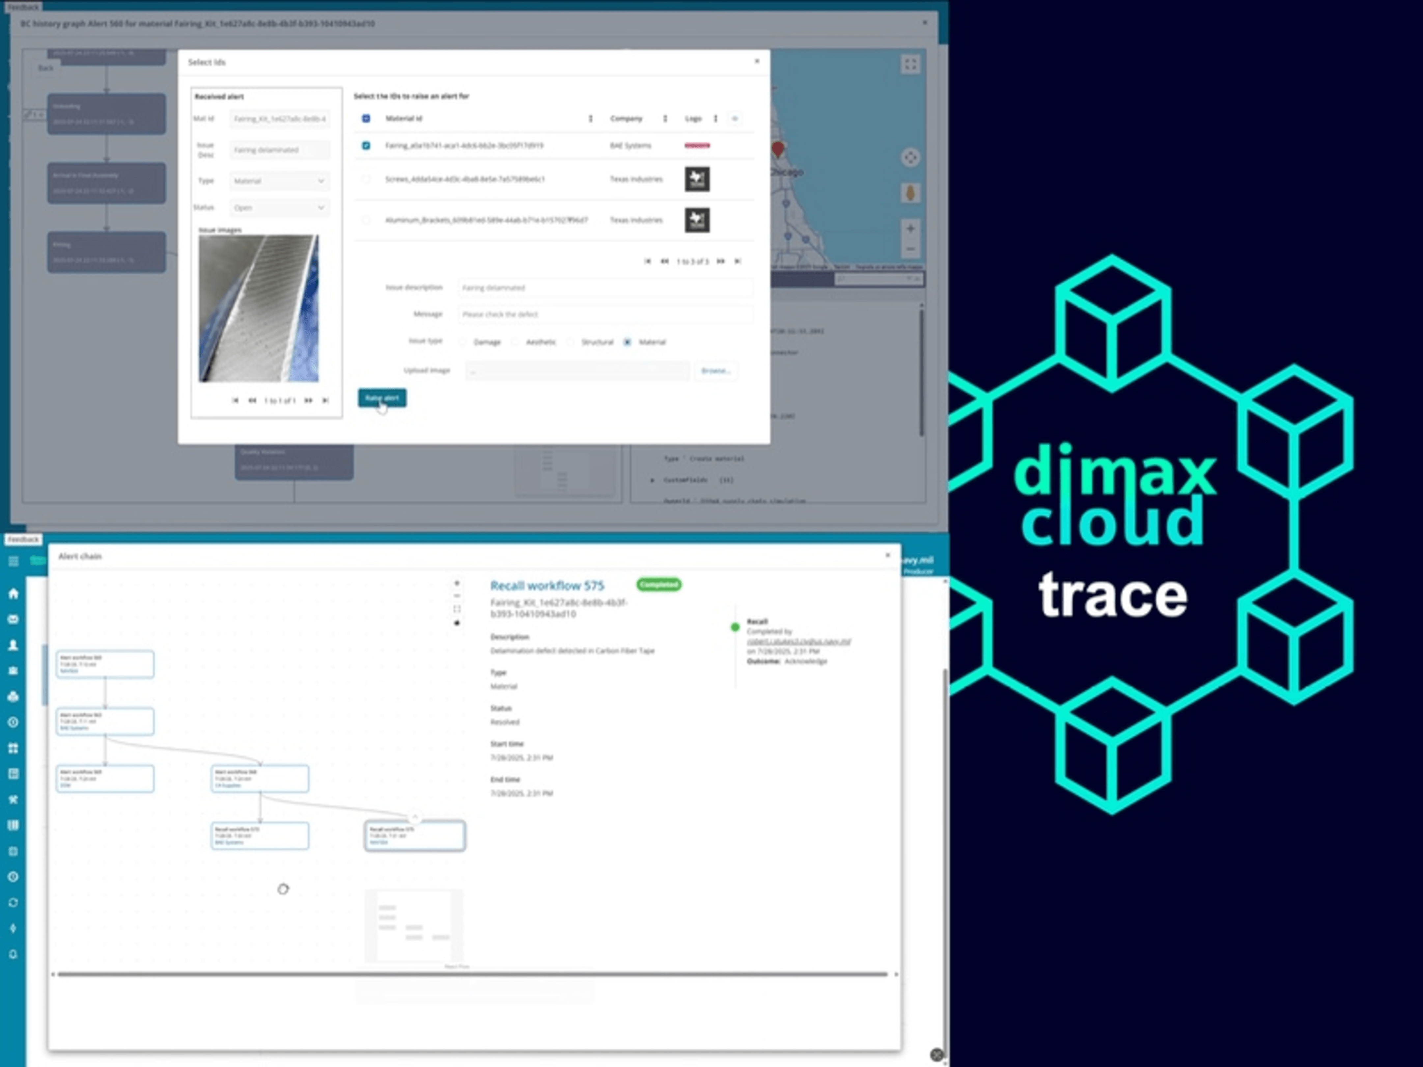Fit the Alert chain graph to view

point(457,609)
